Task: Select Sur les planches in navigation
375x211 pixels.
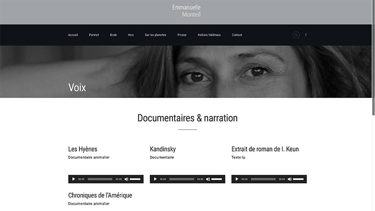Action: [x=156, y=35]
